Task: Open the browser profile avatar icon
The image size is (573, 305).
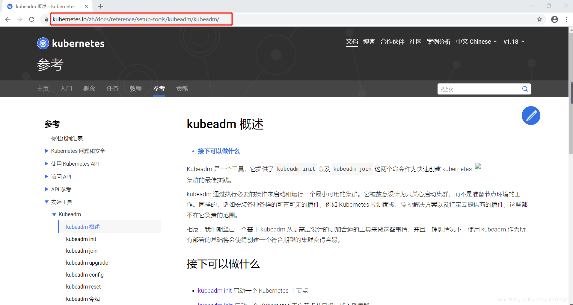Action: click(555, 19)
